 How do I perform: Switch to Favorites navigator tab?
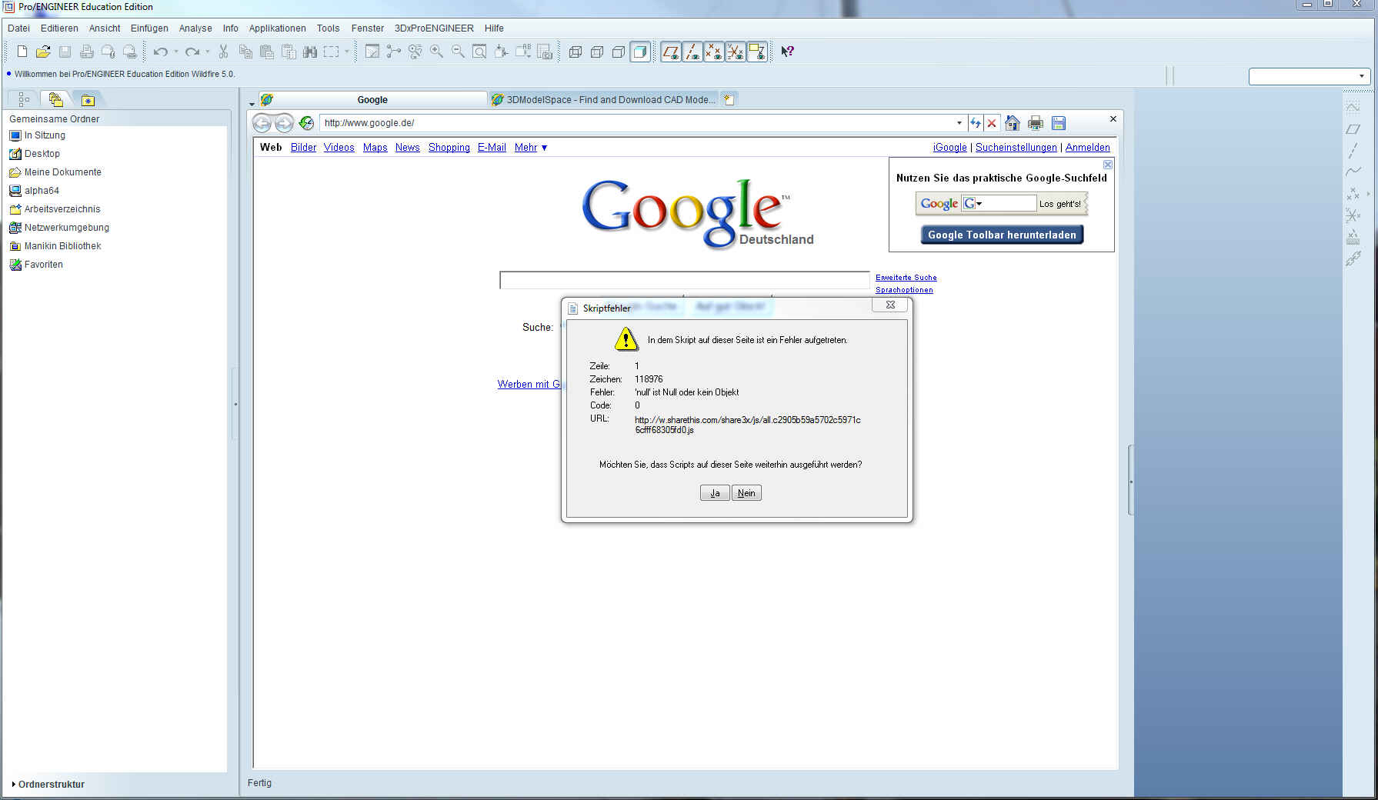[x=88, y=100]
